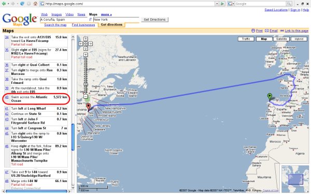Pan the map up arrow

tap(86, 39)
